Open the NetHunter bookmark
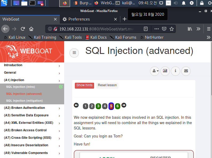The image size is (212, 158). pos(152,37)
